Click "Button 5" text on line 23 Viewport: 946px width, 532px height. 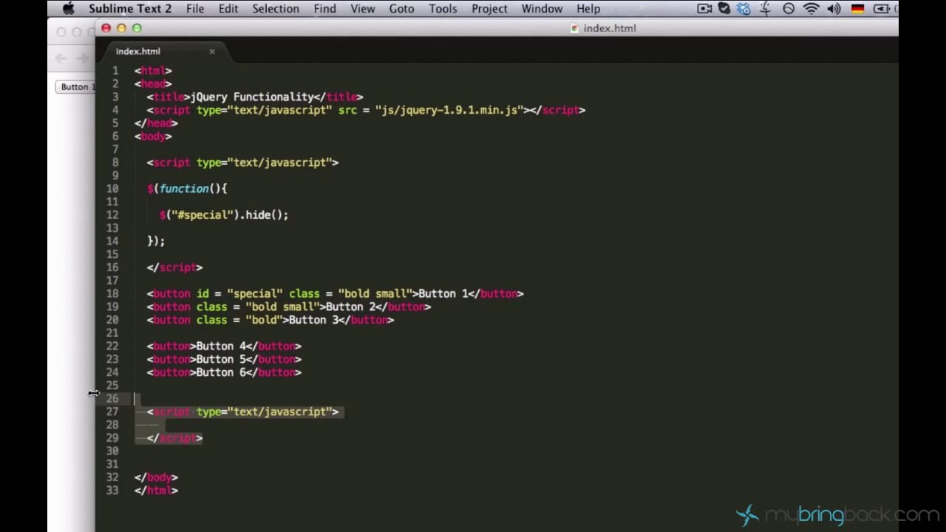(221, 359)
